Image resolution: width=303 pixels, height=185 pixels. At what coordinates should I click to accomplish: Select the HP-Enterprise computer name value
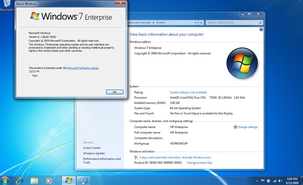click(x=179, y=127)
